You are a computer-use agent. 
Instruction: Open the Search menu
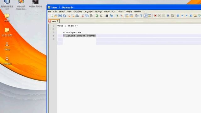(62, 12)
